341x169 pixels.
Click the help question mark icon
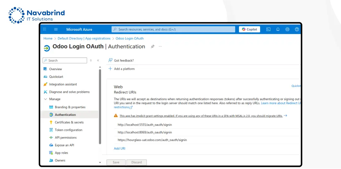click(x=297, y=29)
